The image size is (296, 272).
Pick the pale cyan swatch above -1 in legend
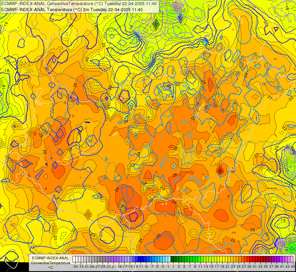(x=167, y=259)
